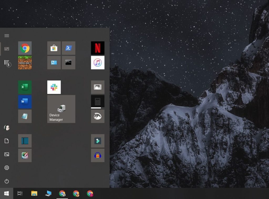Show the recently added apps list

(x=7, y=62)
